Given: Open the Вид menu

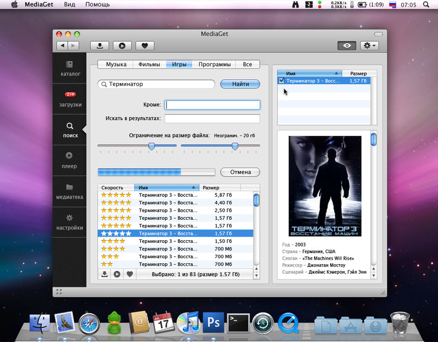Looking at the screenshot, I should pos(69,5).
